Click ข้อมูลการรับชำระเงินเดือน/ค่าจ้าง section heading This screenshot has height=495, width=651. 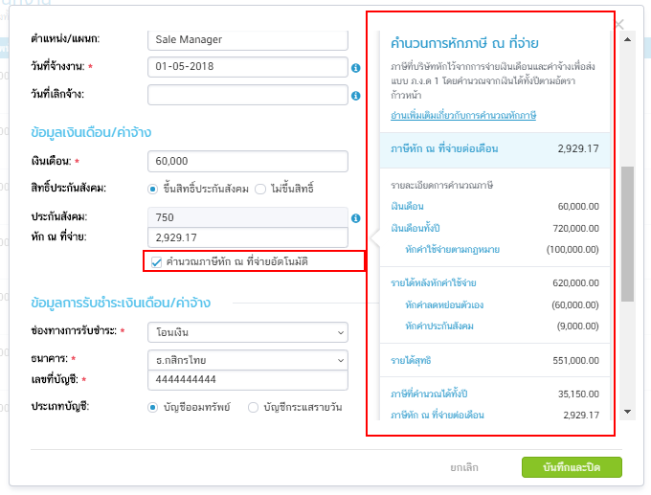[121, 303]
